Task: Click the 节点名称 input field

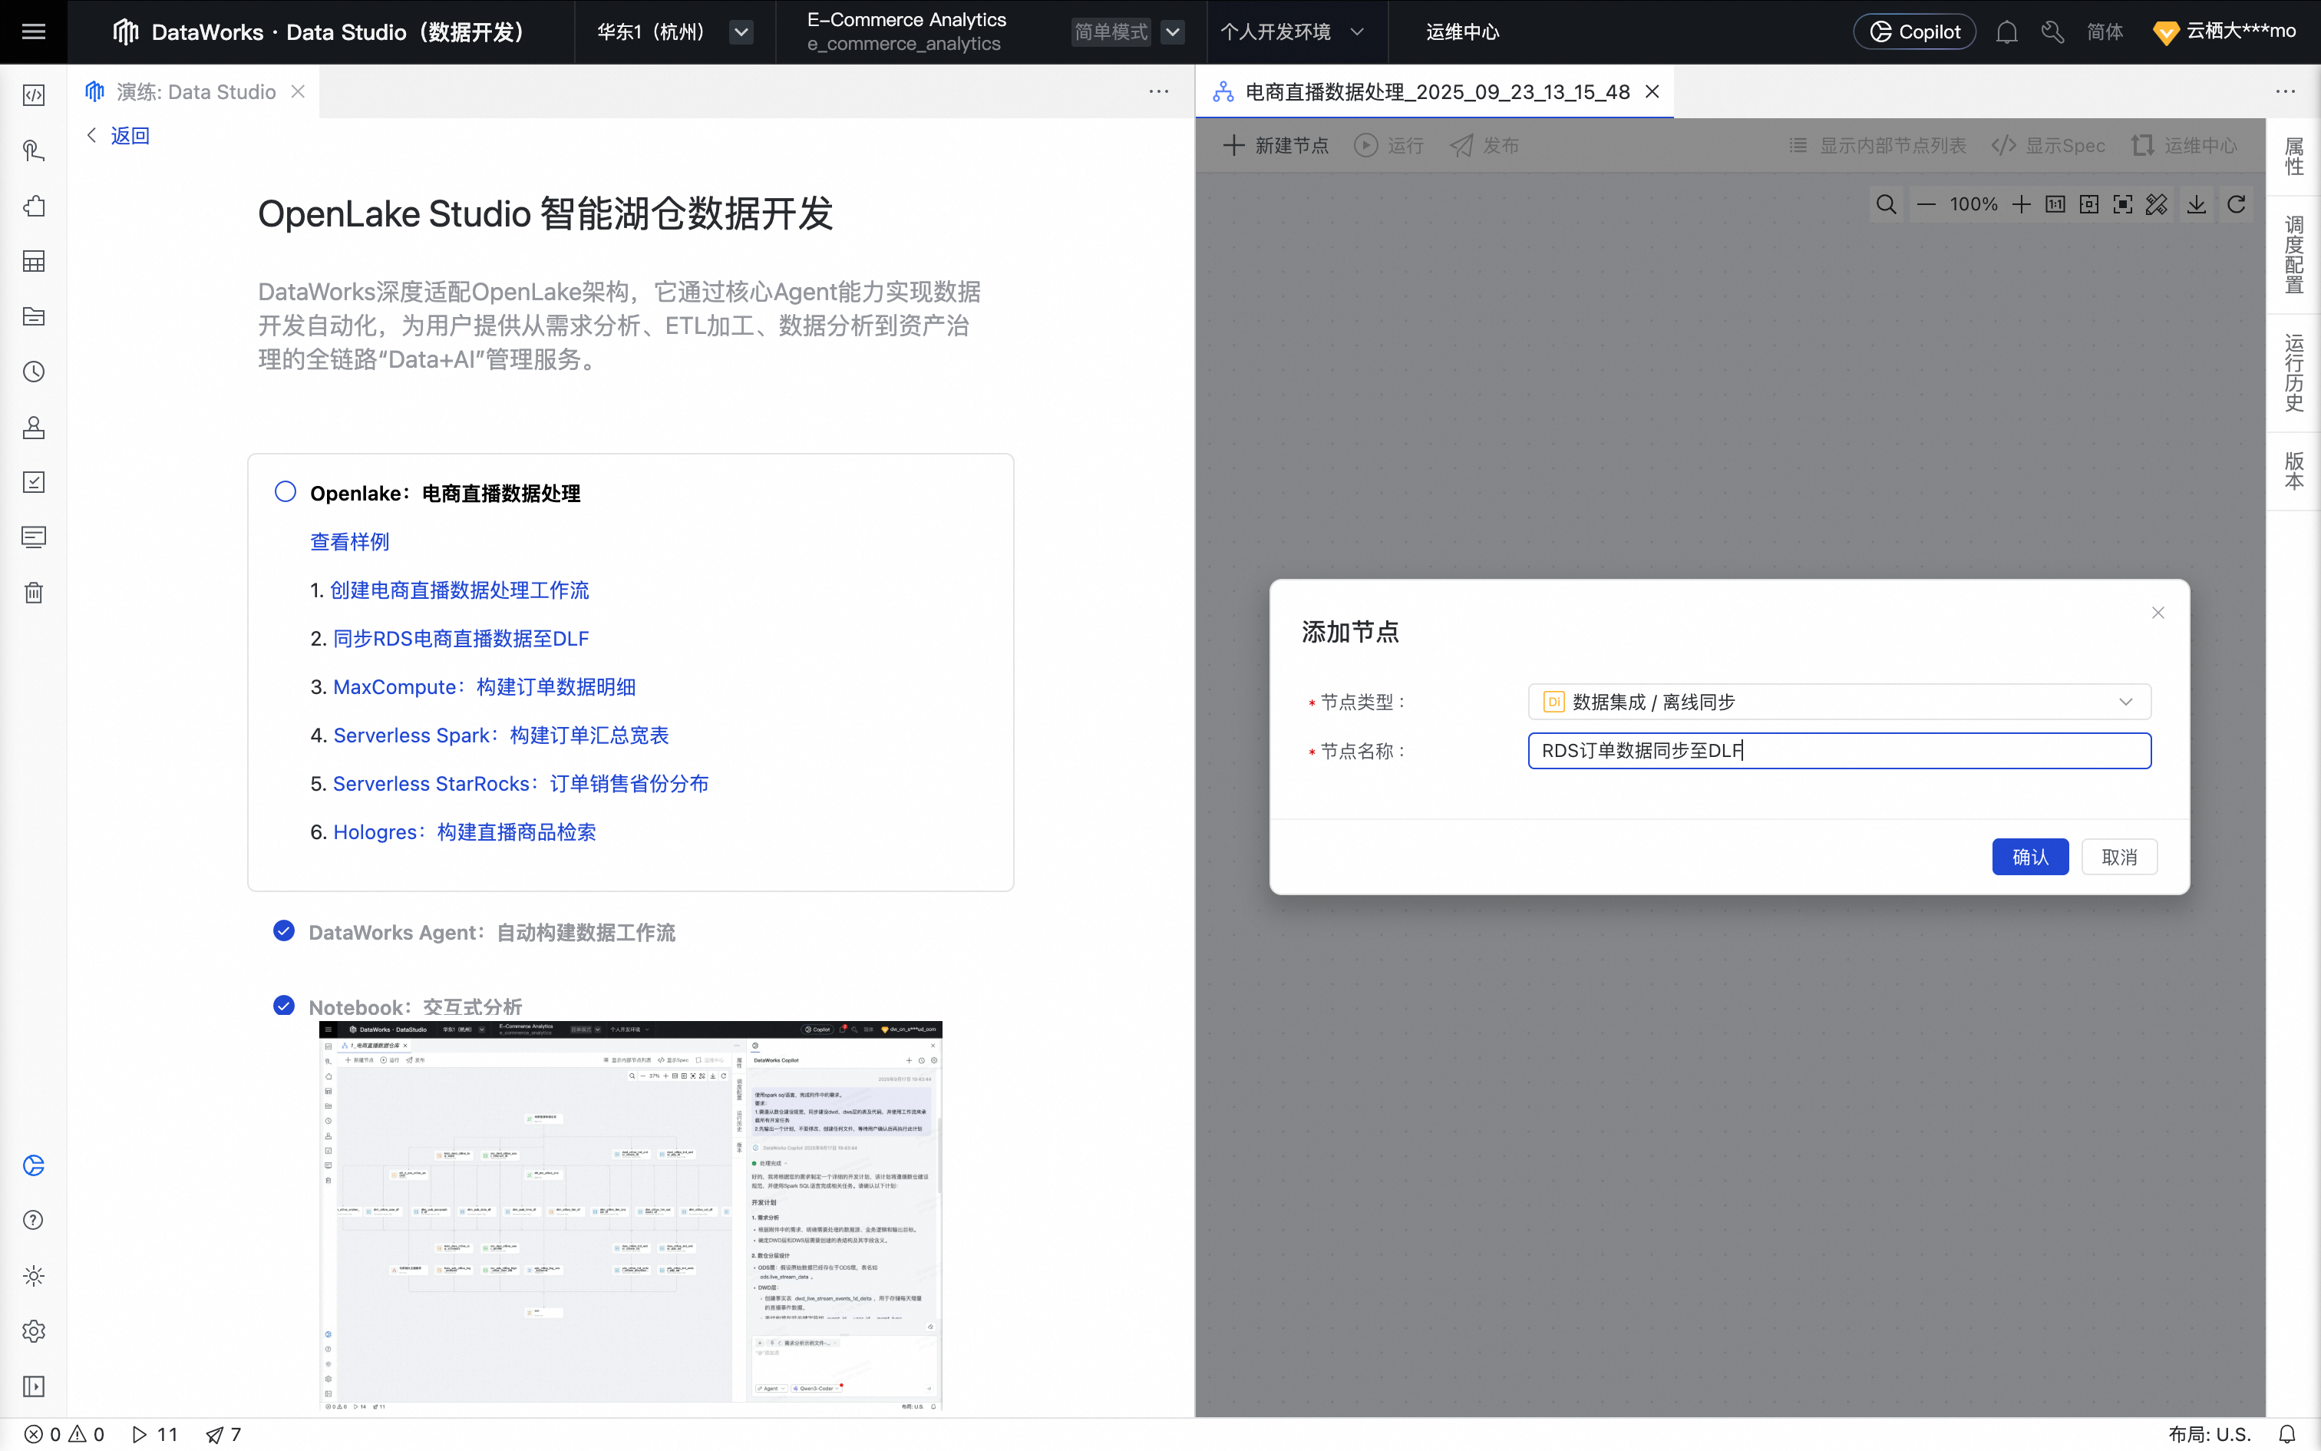Action: [1838, 751]
